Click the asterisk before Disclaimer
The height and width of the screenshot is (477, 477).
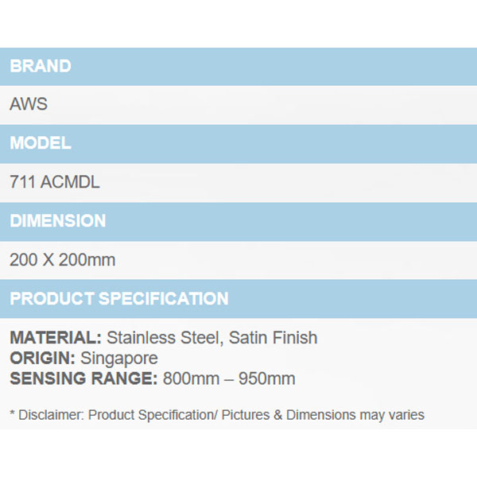click(13, 414)
